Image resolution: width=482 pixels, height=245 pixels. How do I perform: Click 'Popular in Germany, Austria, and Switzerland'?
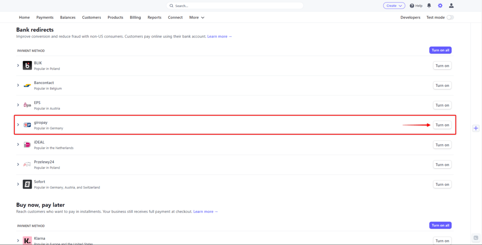click(67, 188)
